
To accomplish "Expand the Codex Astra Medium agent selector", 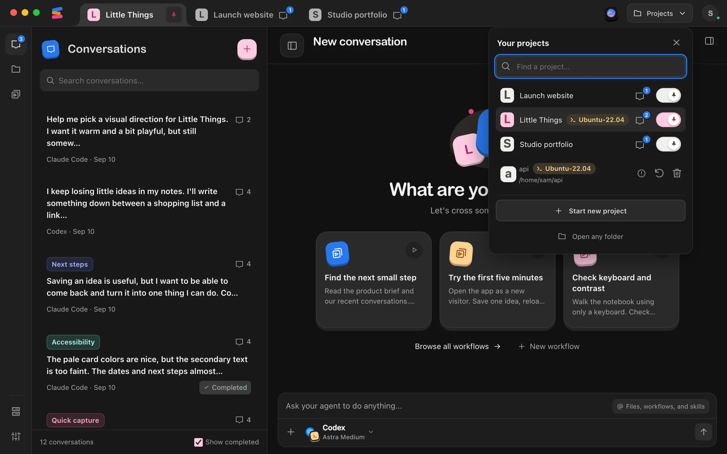I will coord(339,432).
